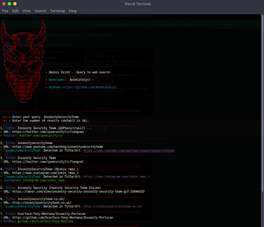Click result 2 title insanitysecurityteam
The height and width of the screenshot is (227, 264).
coord(35,143)
